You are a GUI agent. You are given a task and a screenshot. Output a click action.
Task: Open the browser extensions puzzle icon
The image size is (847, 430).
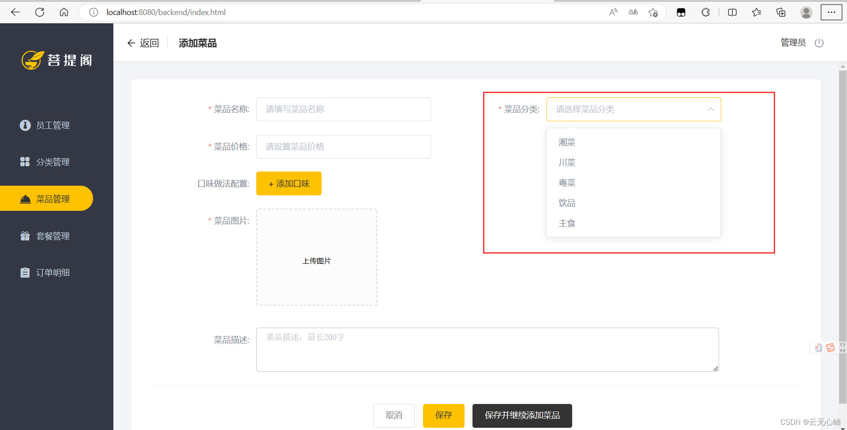coord(705,12)
